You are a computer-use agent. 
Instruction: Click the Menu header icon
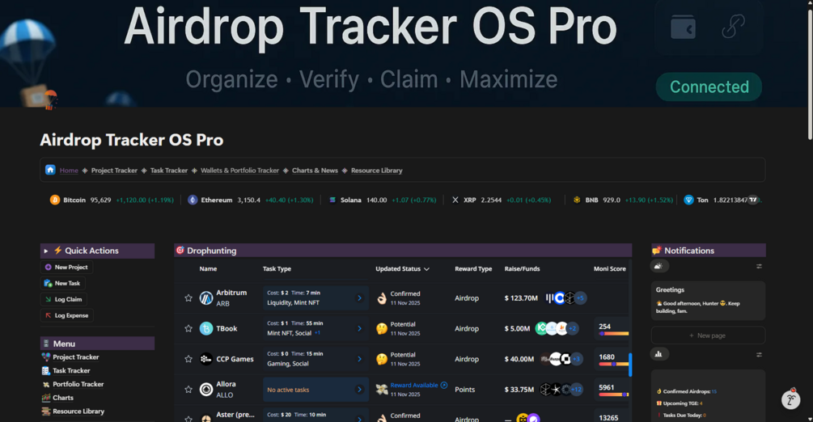pyautogui.click(x=46, y=344)
